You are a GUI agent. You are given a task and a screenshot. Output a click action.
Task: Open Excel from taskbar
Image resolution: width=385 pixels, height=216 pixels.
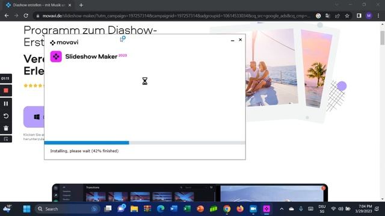(x=187, y=209)
